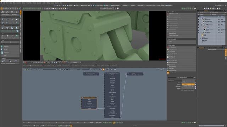Click the white diagonal line tool icon
Screen dimensions: 227x127
click(4, 61)
